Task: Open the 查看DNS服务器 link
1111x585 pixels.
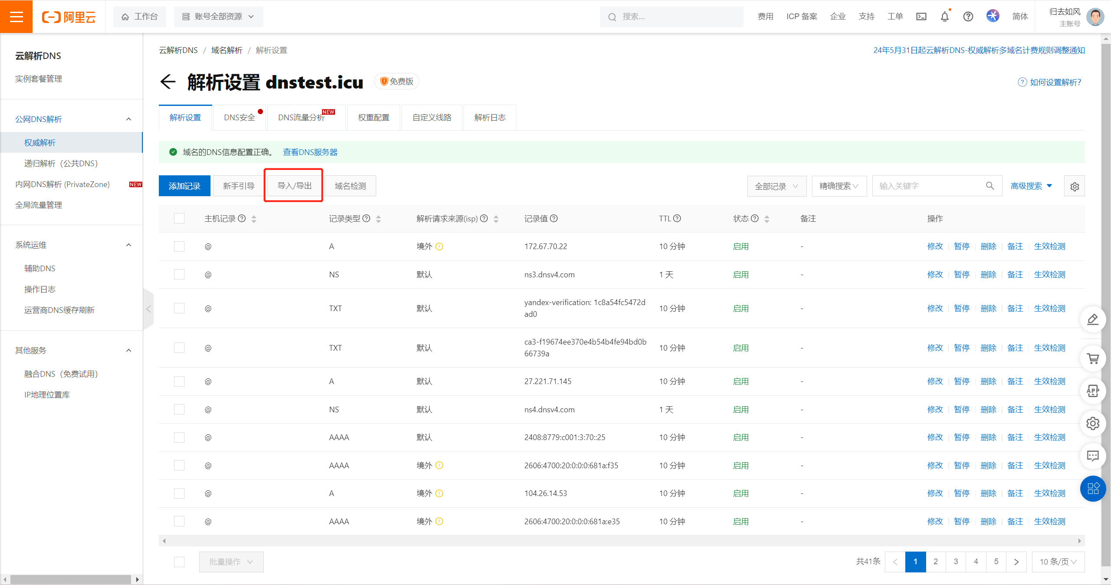Action: pyautogui.click(x=310, y=152)
